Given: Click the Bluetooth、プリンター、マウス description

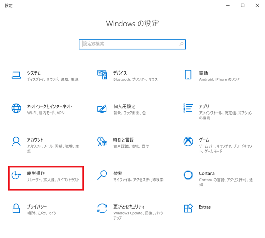Looking at the screenshot, I should tap(135, 79).
